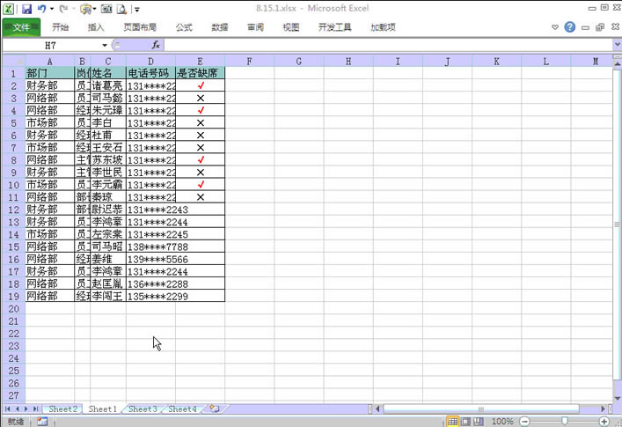Open the Help question mark icon

569,27
